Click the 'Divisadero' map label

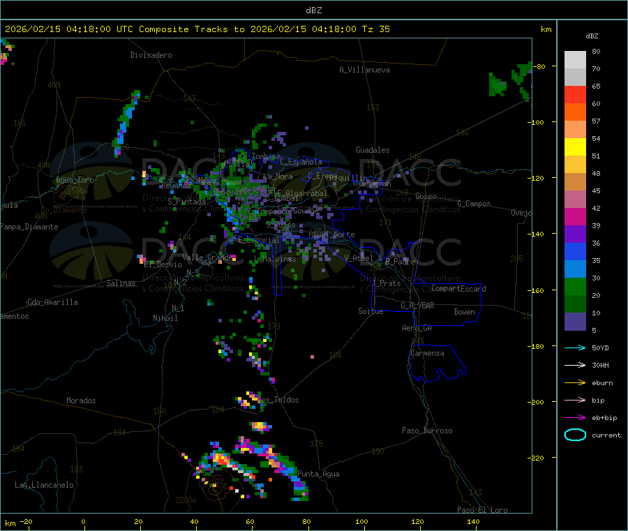pos(151,55)
